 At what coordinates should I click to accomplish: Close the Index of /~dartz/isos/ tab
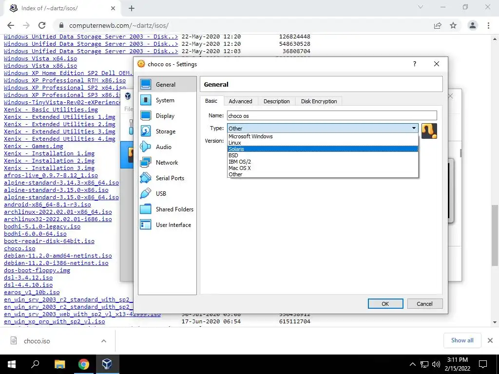[x=113, y=9]
